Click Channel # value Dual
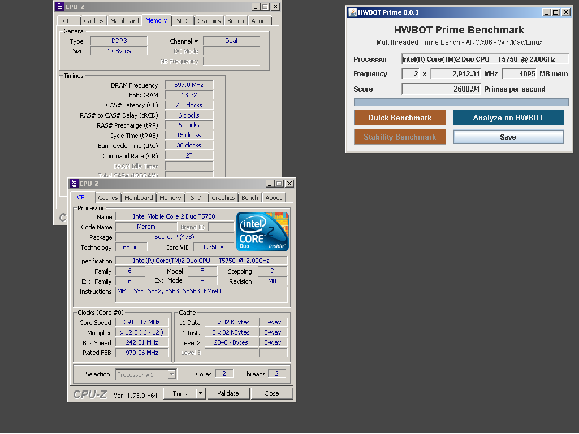The width and height of the screenshot is (579, 434). point(231,41)
